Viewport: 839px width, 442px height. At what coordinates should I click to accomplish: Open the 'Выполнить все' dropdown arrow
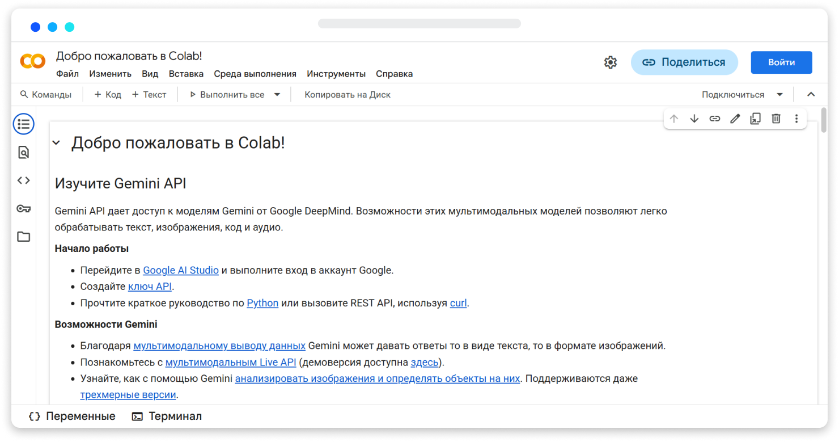277,95
